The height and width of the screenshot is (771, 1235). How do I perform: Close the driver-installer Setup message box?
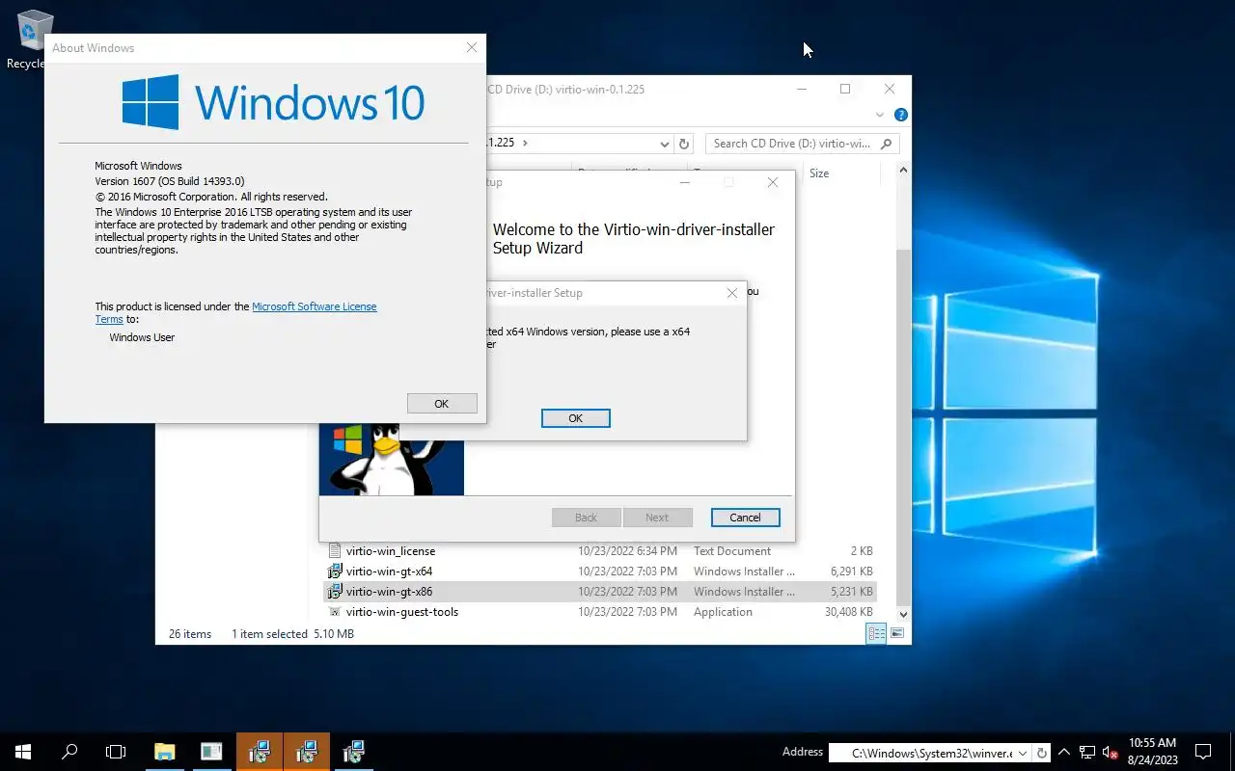[x=731, y=293]
